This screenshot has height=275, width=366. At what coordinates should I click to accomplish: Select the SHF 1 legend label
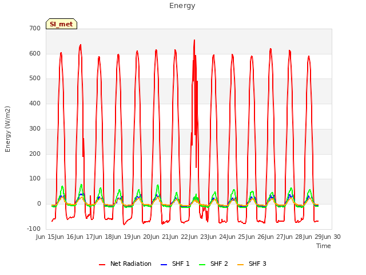[181, 264]
